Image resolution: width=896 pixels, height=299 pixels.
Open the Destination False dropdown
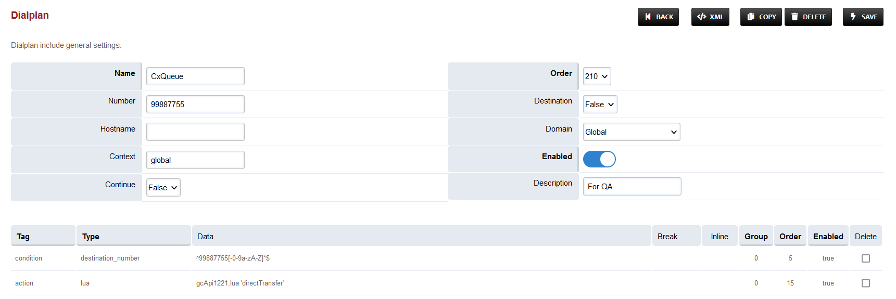(x=600, y=105)
